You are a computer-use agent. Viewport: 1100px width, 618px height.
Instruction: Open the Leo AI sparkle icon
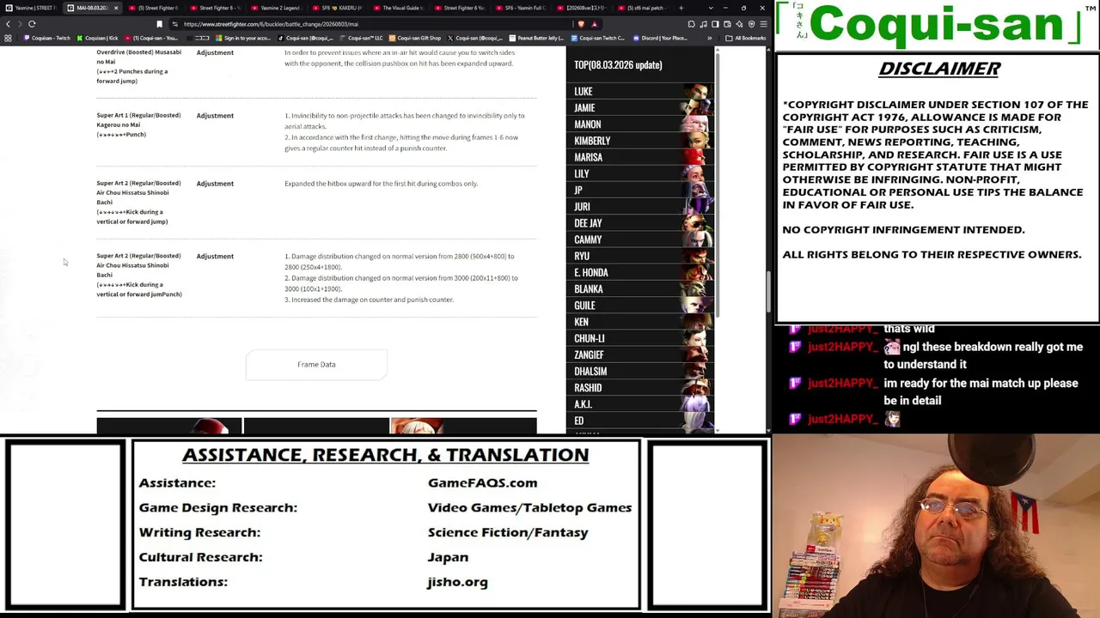pyautogui.click(x=738, y=24)
